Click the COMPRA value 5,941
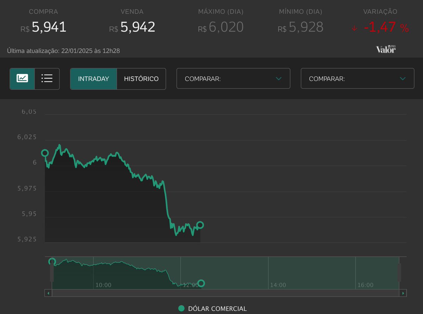Screen dimensions: 423x314 click(x=49, y=27)
